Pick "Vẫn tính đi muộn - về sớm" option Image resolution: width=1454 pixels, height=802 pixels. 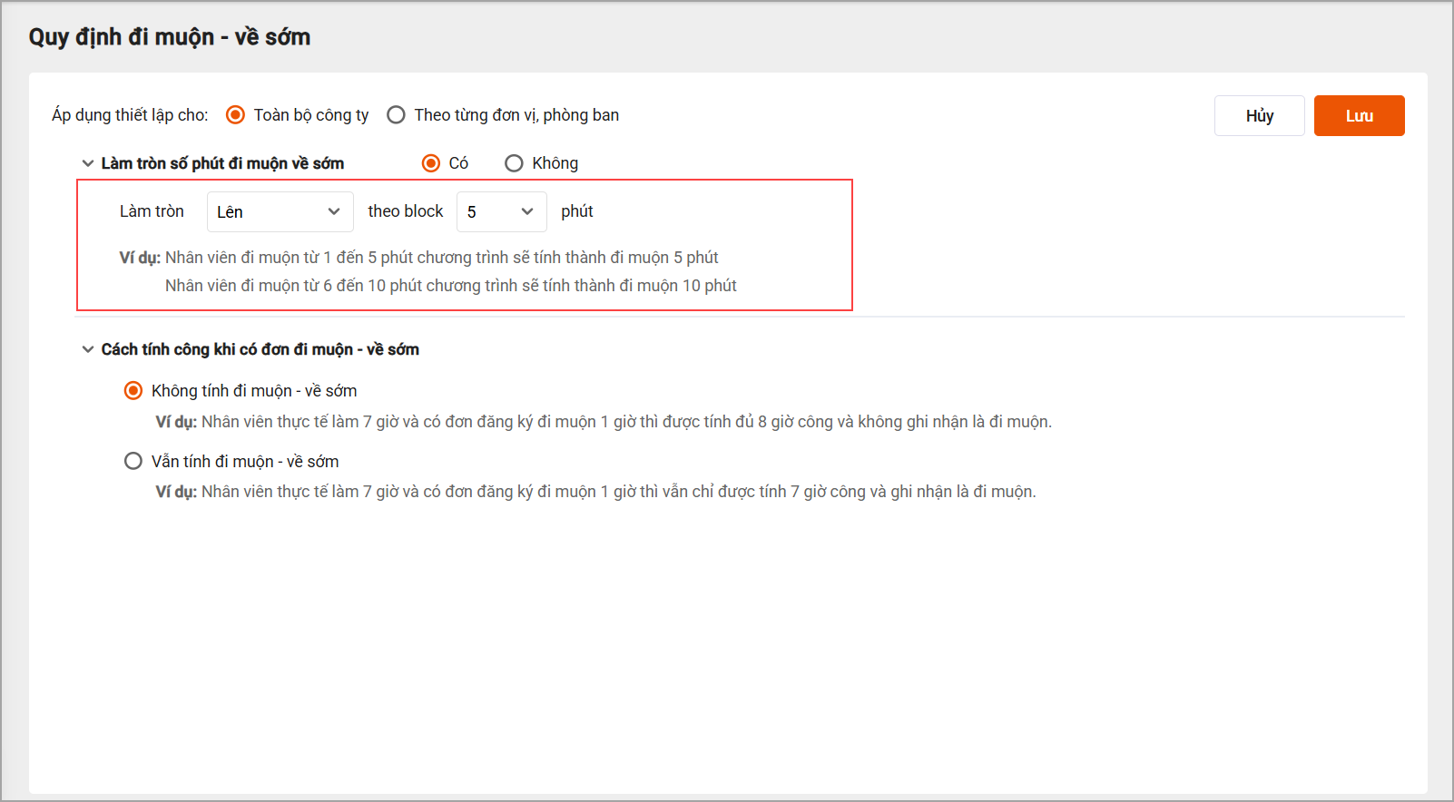[133, 461]
